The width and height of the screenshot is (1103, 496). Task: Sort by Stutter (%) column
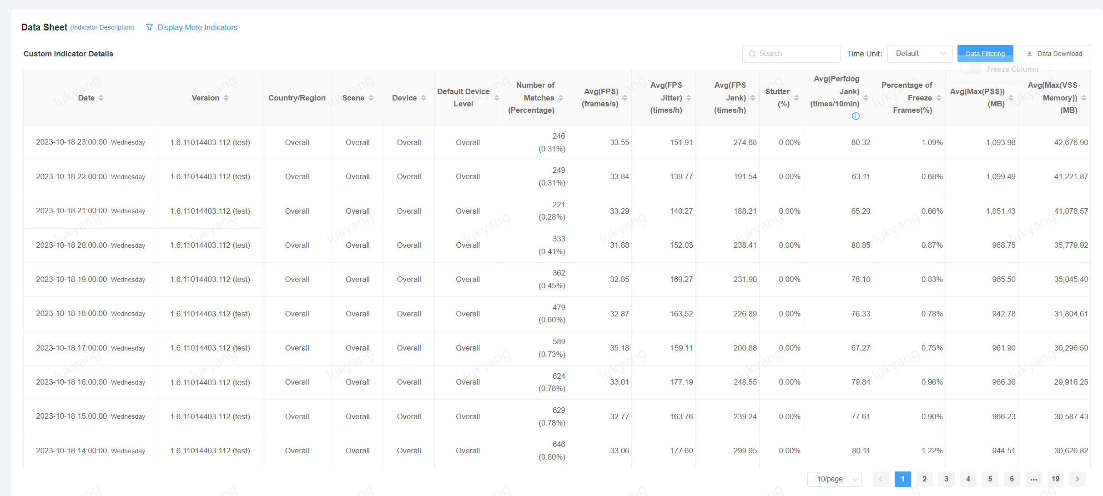(x=796, y=98)
